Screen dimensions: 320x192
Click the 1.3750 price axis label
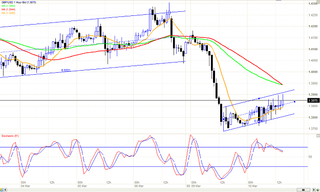pyautogui.click(x=313, y=129)
